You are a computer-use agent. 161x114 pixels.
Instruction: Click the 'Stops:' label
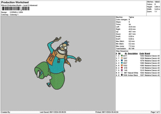(x=119, y=22)
